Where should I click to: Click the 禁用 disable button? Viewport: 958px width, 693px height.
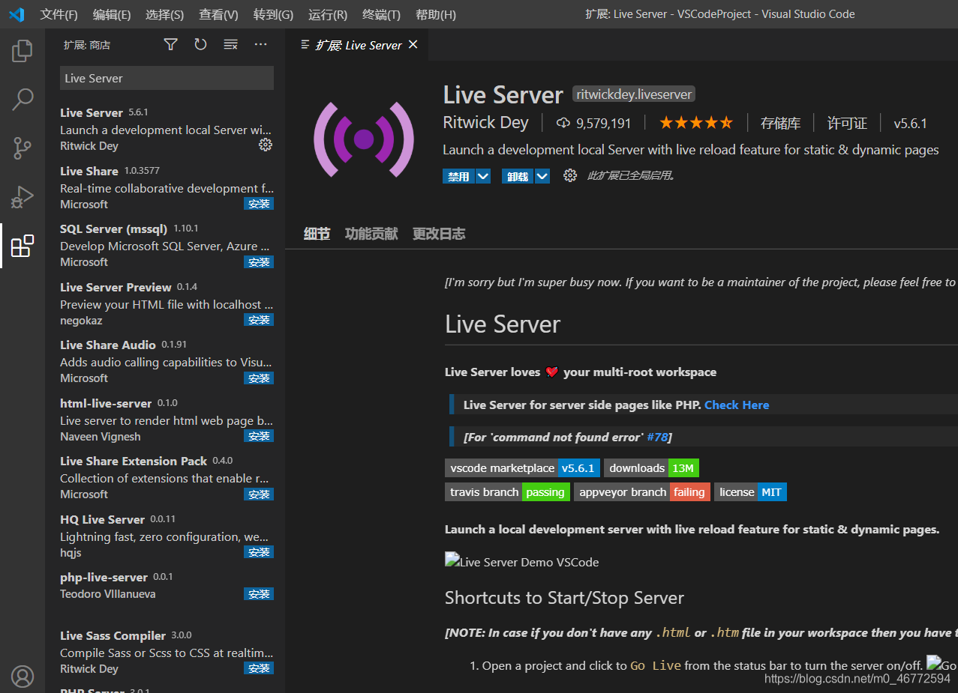pyautogui.click(x=458, y=176)
